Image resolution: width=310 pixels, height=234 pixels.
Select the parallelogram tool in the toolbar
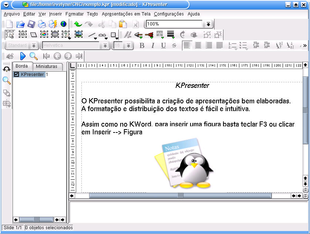tap(33, 35)
